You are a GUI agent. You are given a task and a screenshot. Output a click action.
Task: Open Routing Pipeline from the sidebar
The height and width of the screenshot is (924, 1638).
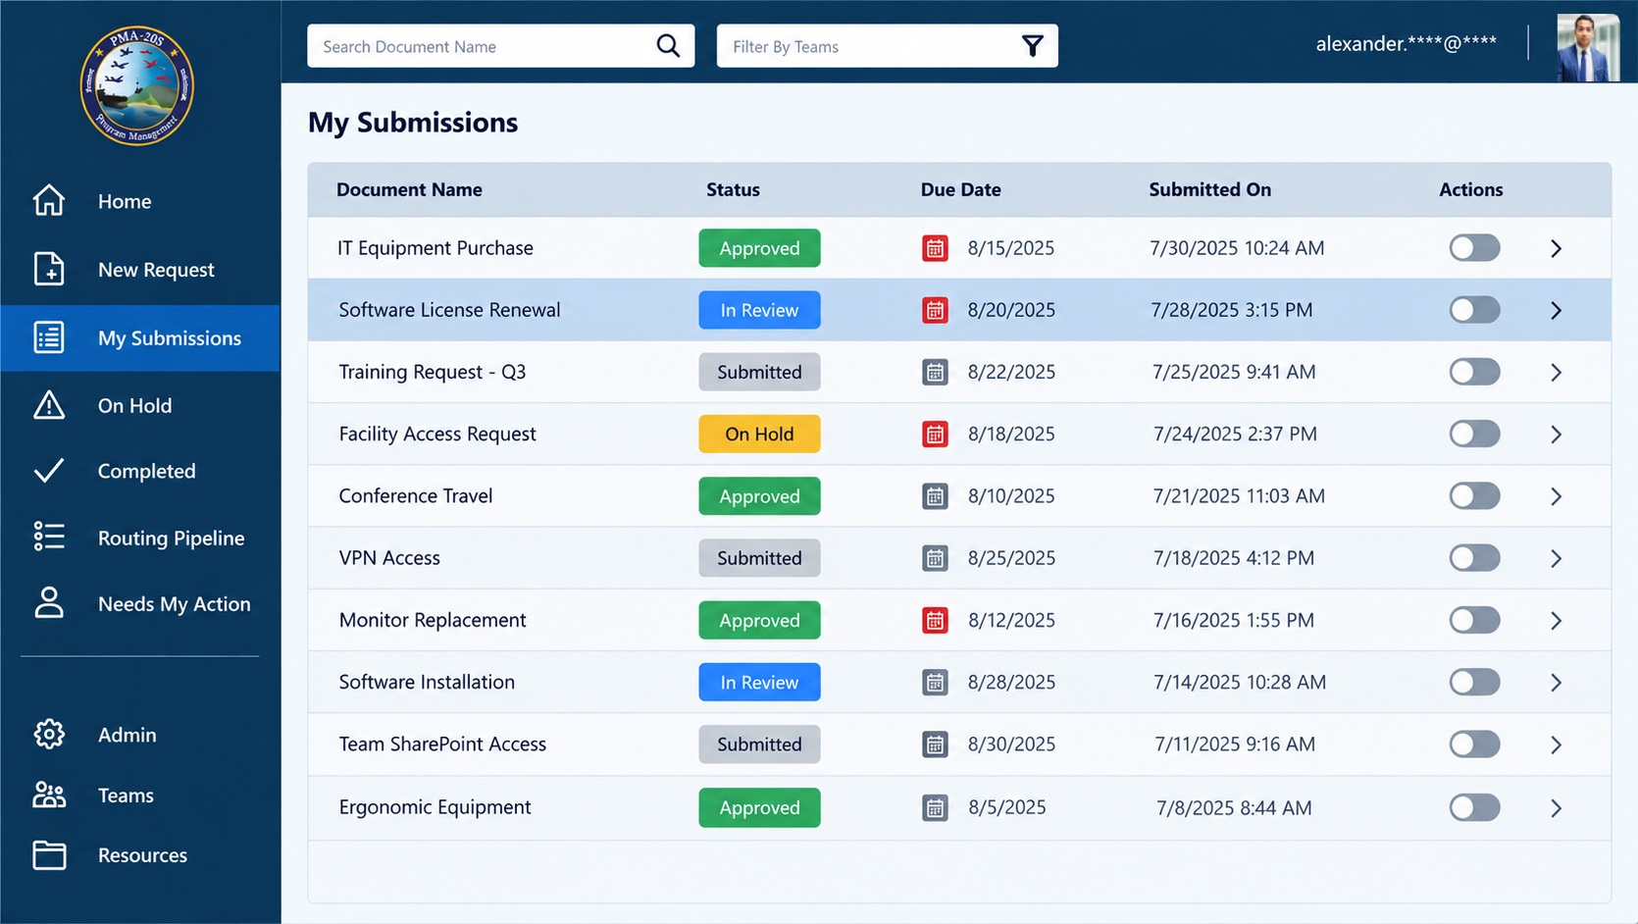140,538
